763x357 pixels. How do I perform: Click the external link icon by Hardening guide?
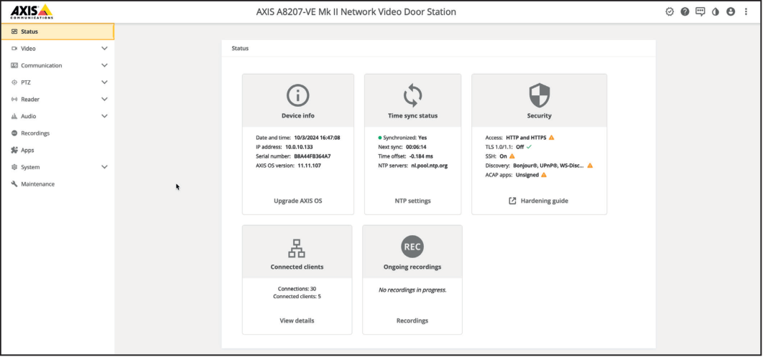pyautogui.click(x=512, y=201)
